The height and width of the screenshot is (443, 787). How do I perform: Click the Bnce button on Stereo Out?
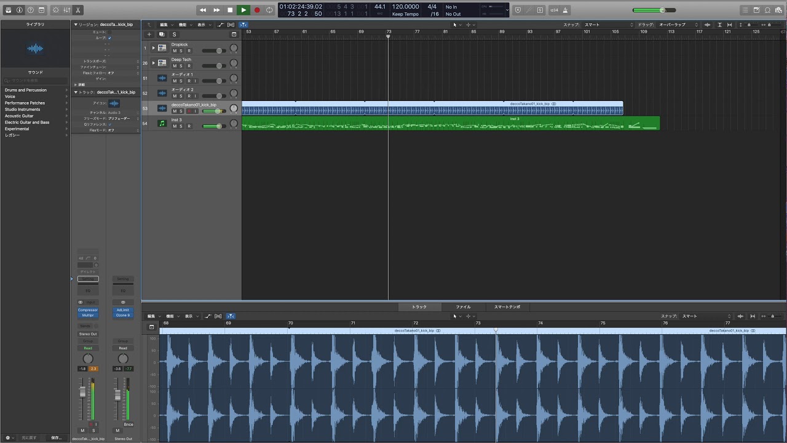pos(129,425)
